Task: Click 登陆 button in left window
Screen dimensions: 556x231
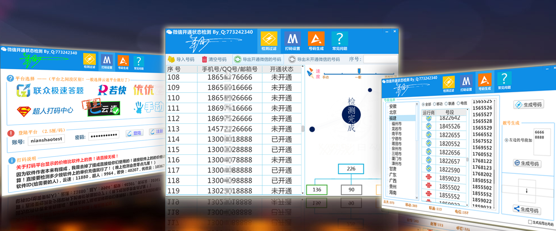Action: pos(134,133)
